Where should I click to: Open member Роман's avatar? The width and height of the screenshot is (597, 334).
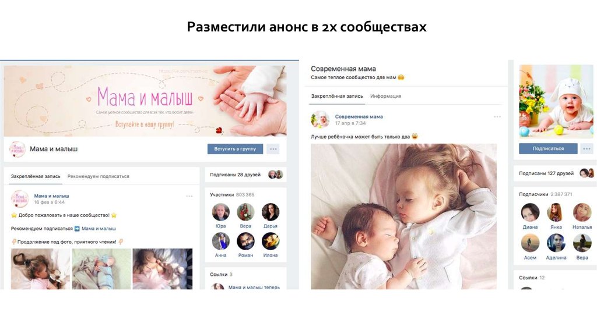pyautogui.click(x=245, y=241)
